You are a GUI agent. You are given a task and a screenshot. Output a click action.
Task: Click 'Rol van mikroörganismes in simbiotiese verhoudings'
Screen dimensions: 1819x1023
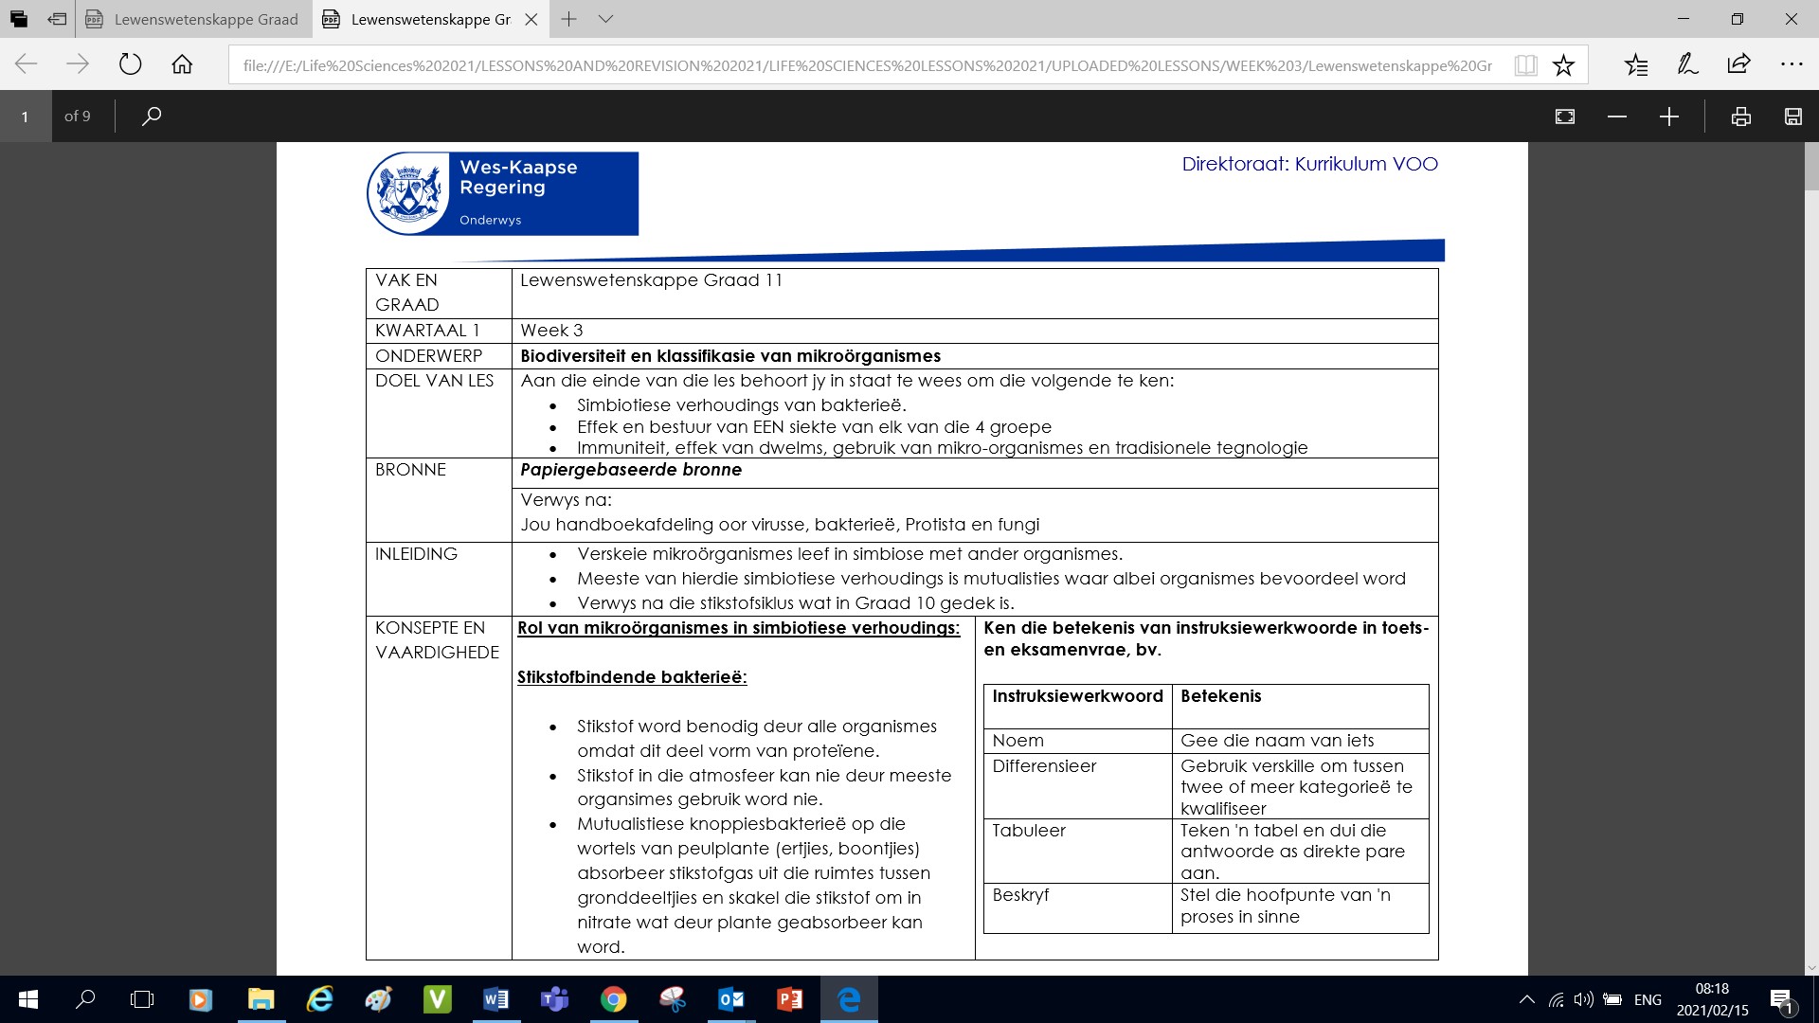(738, 628)
